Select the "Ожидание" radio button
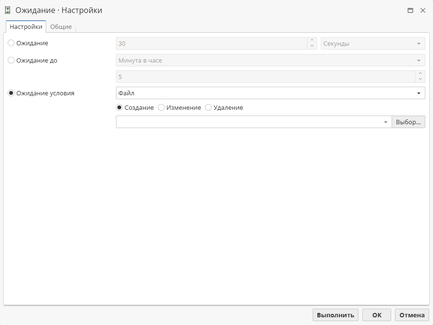 pyautogui.click(x=11, y=43)
